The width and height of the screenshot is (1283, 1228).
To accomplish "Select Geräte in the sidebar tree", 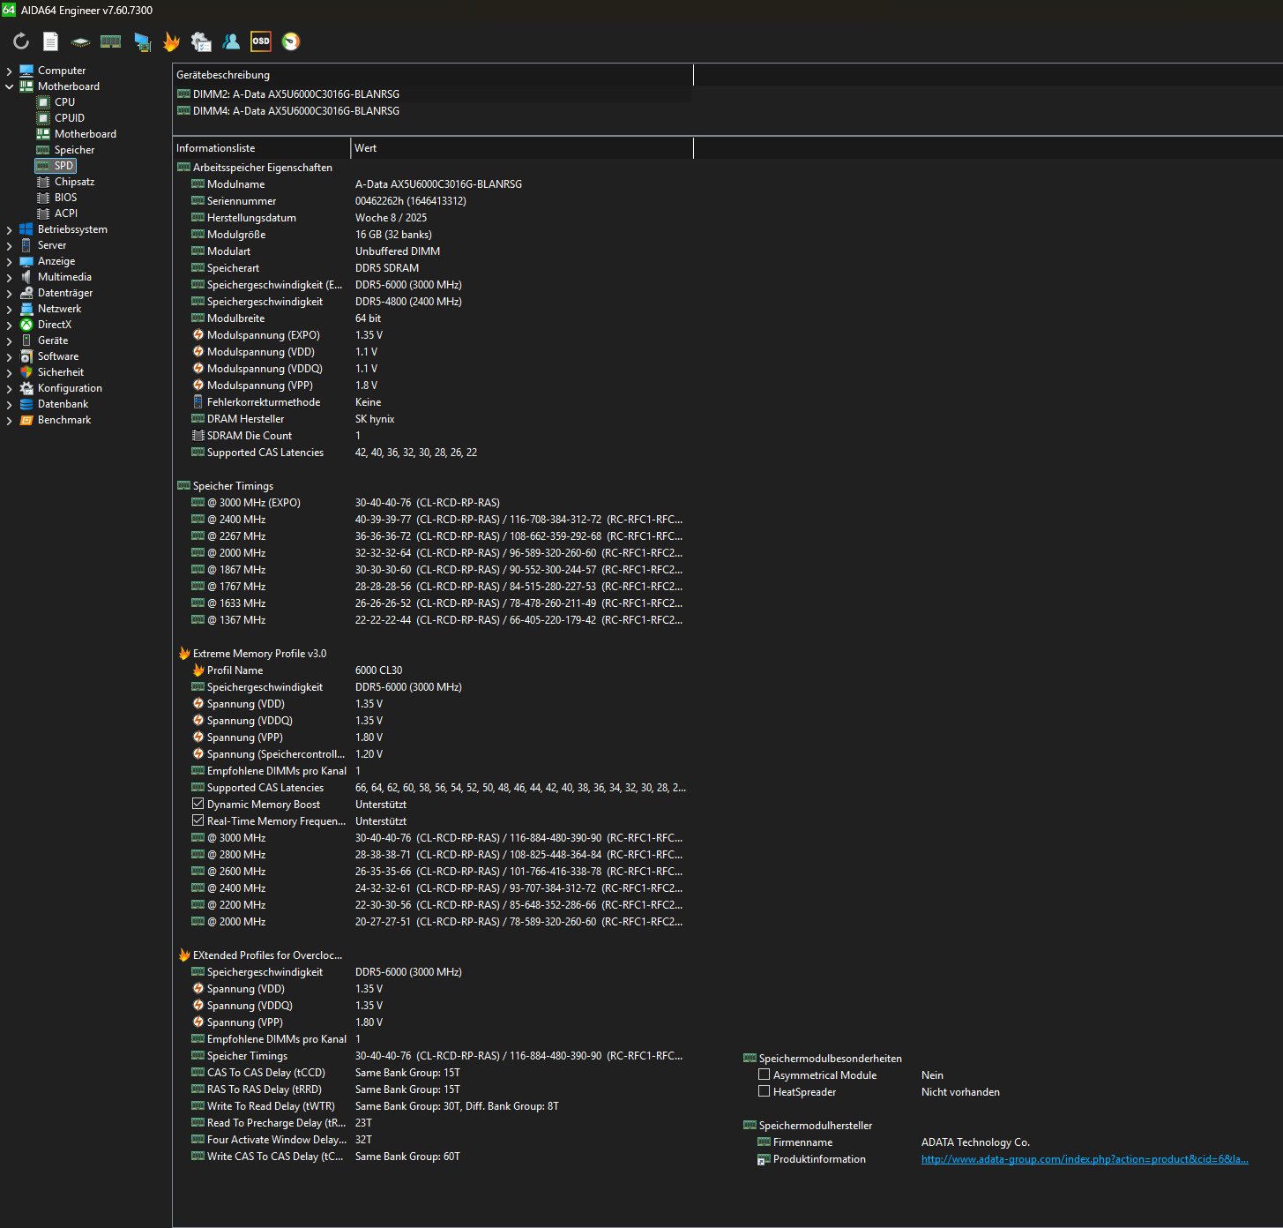I will tap(52, 341).
